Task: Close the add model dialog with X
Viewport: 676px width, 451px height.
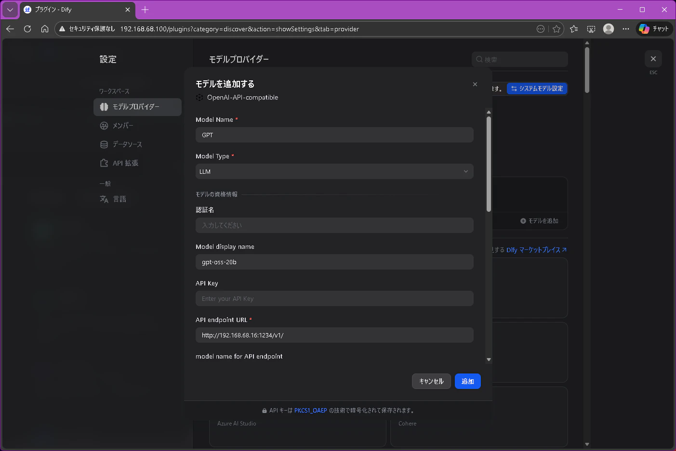Action: coord(475,84)
